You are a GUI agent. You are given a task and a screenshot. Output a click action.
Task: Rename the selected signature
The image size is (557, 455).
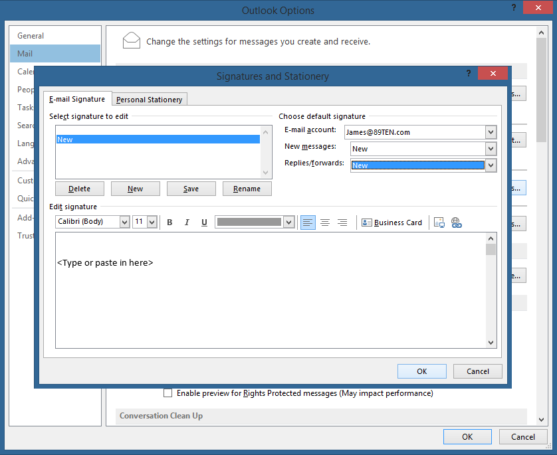[247, 189]
